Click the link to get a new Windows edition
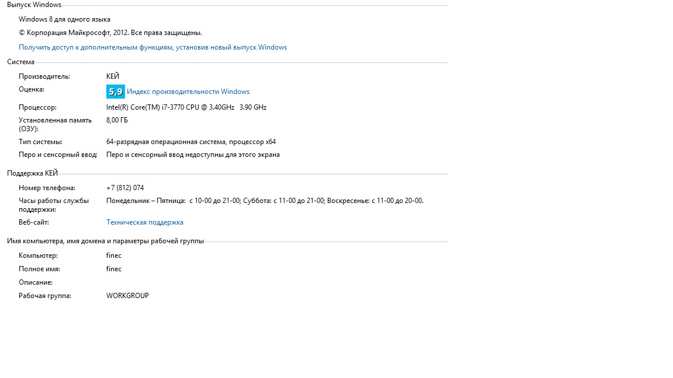This screenshot has height=378, width=673. pyautogui.click(x=152, y=47)
